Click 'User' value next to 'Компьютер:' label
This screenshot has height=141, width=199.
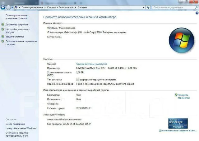click(x=79, y=95)
